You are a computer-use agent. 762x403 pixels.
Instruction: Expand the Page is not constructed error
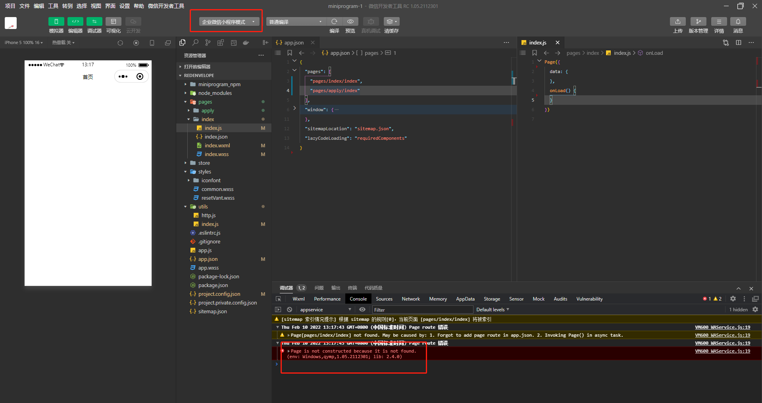289,351
